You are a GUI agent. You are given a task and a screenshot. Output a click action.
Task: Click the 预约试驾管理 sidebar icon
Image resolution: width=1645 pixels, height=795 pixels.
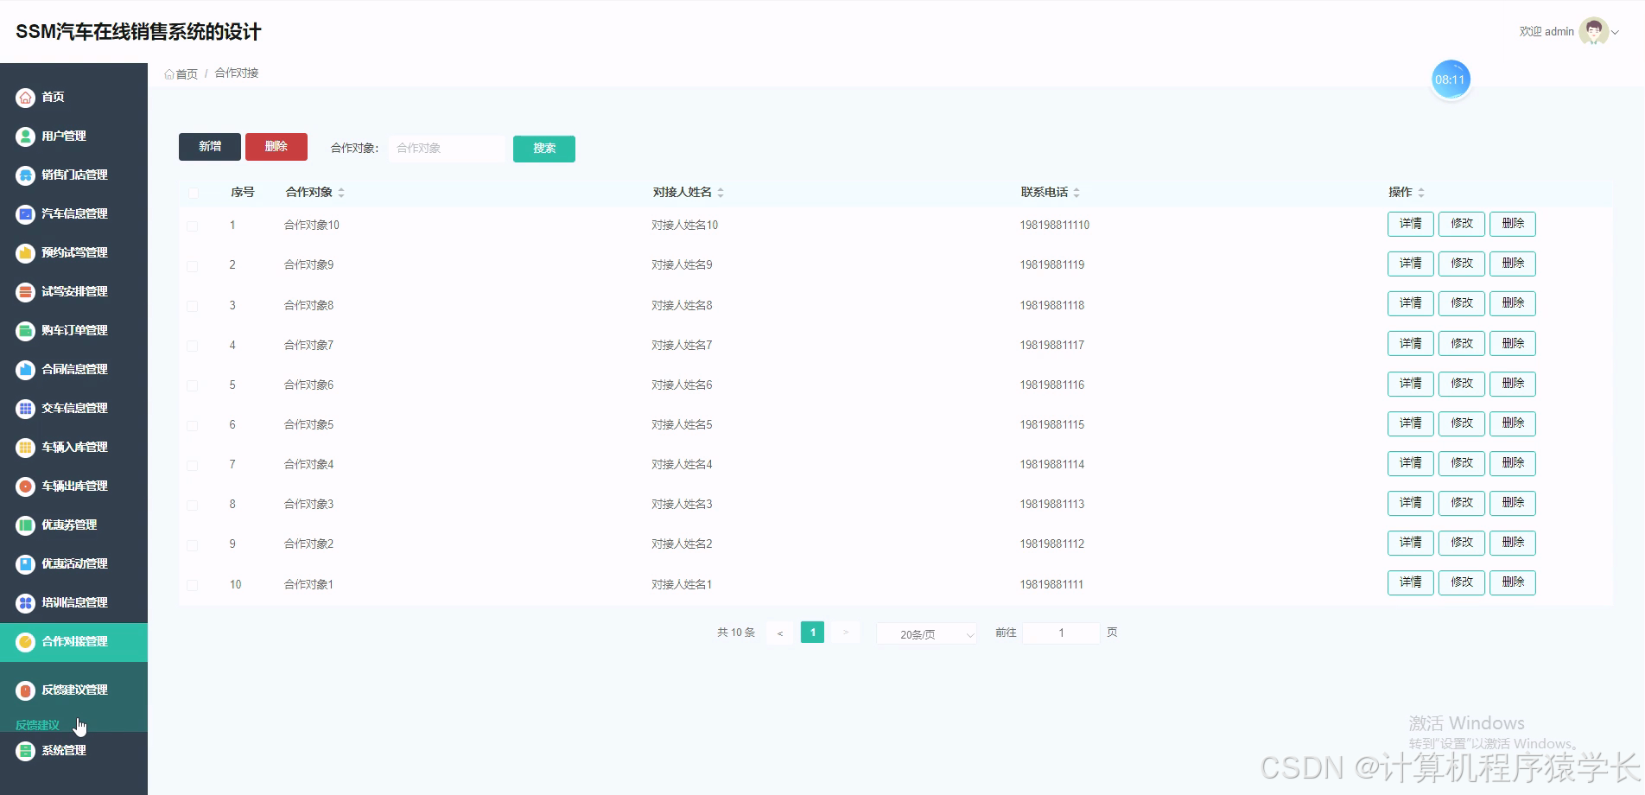tap(25, 253)
